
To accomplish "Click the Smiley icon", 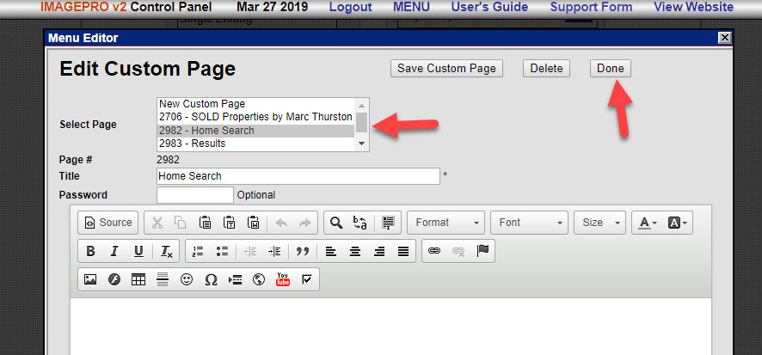I will click(x=187, y=279).
